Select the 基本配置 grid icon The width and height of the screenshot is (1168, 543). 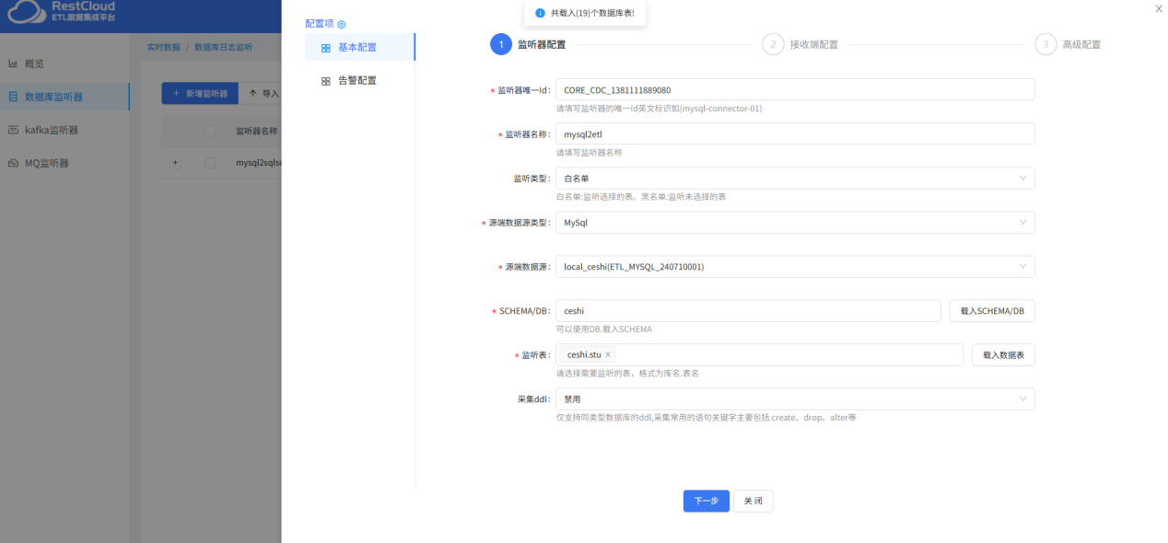(326, 47)
